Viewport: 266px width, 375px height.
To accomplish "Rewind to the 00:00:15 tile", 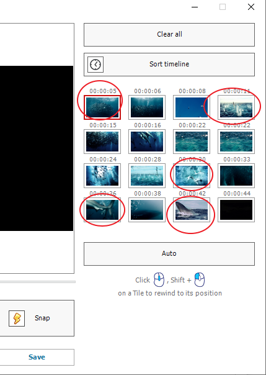I will tap(102, 142).
